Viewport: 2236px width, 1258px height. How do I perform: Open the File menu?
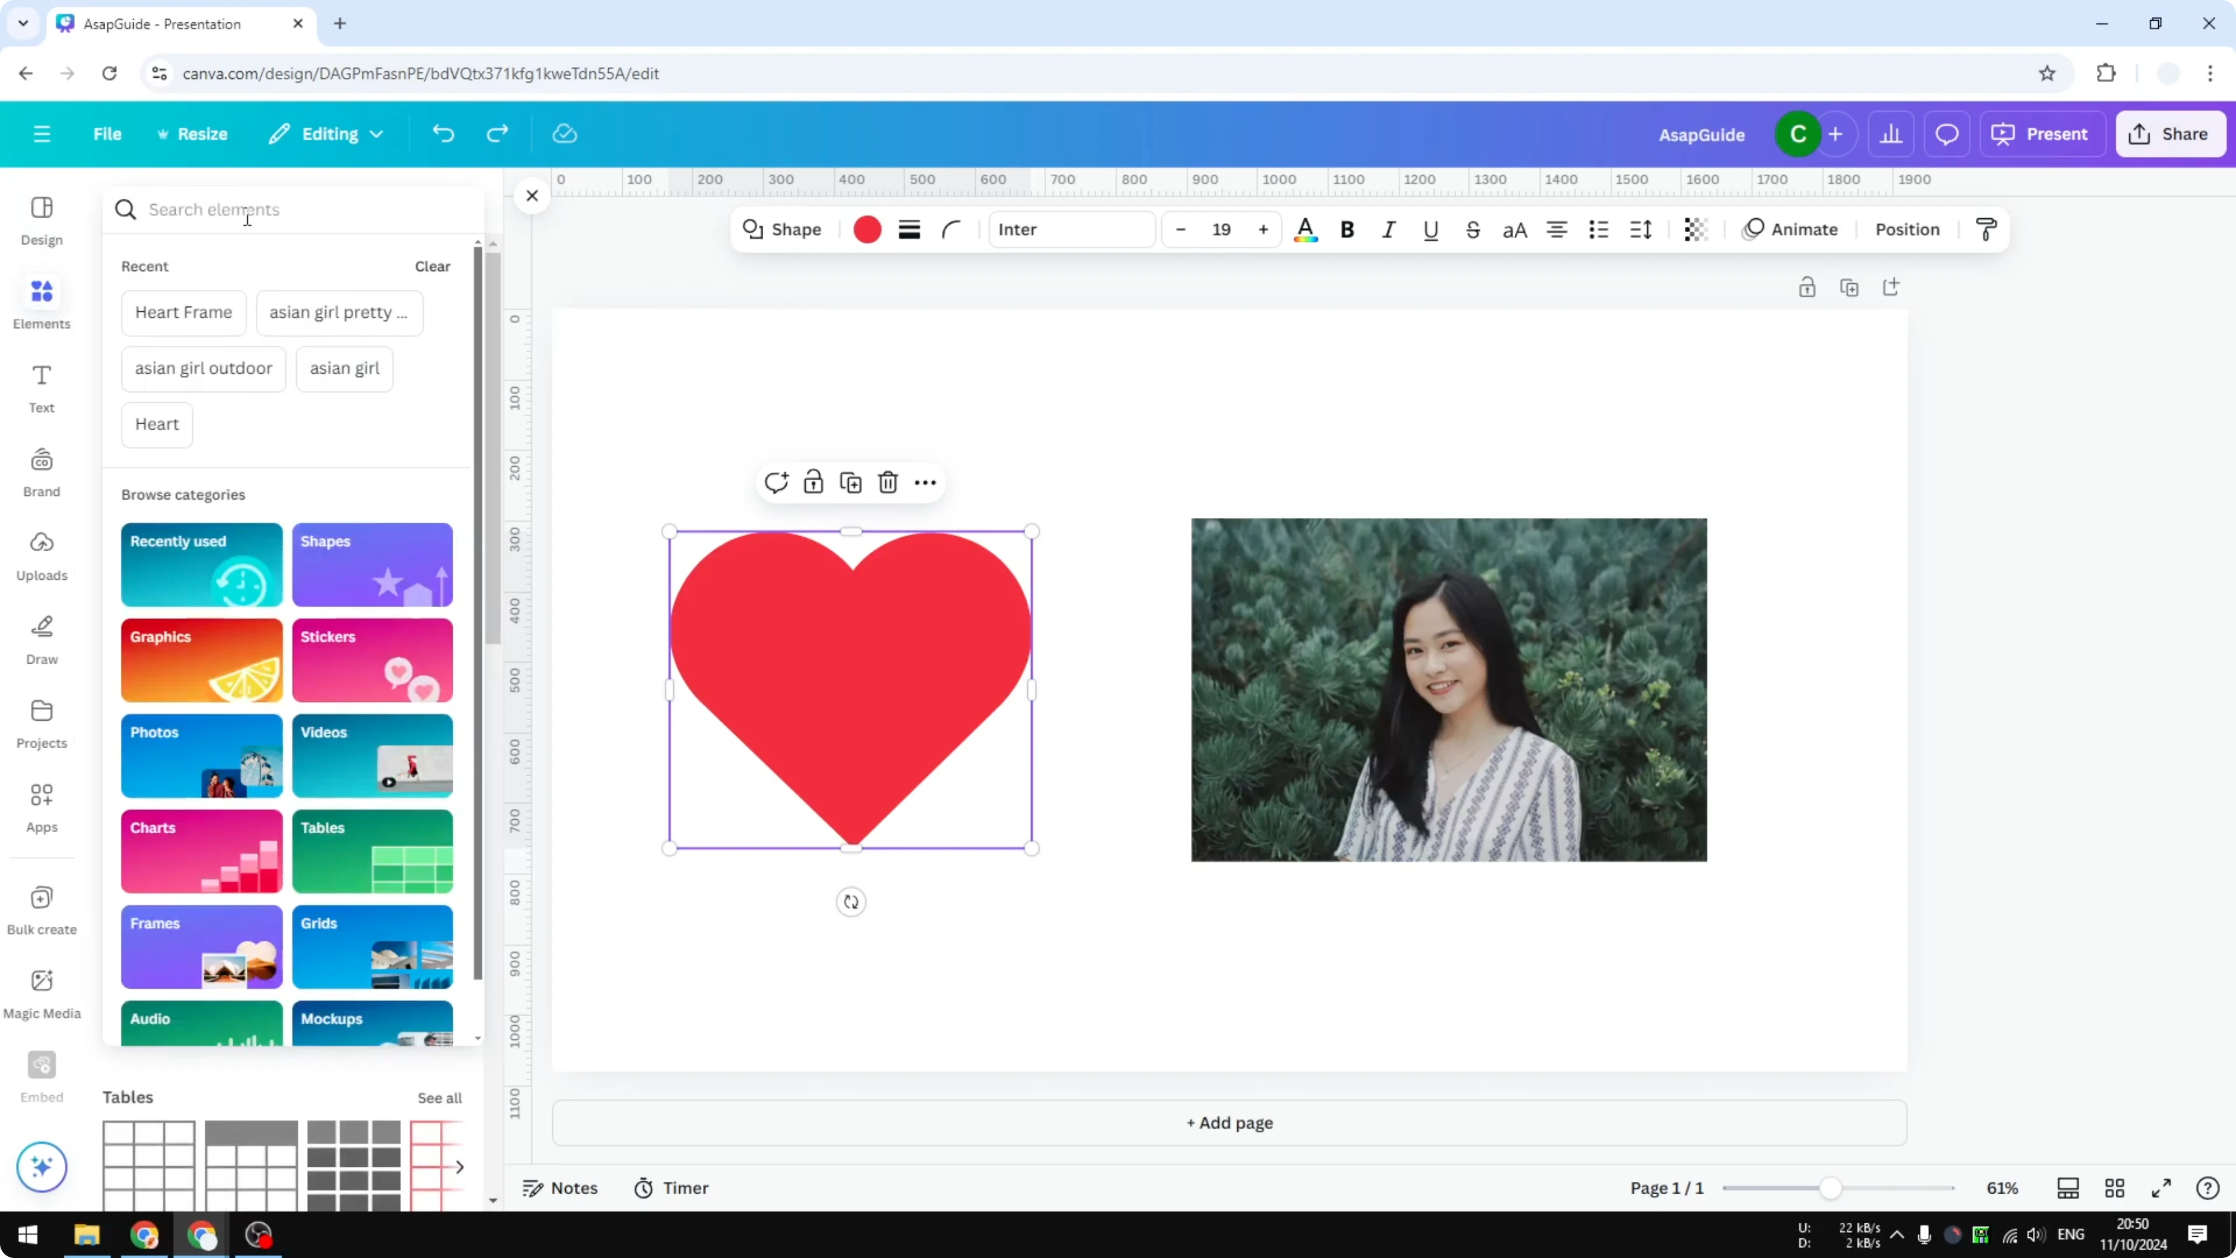108,134
